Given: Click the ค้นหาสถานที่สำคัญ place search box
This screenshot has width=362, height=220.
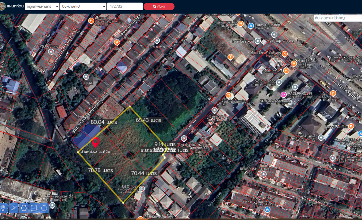Looking at the screenshot, I should tap(338, 18).
